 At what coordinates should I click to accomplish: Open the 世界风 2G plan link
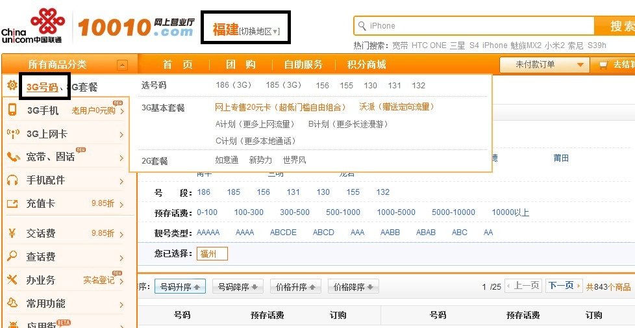pos(294,160)
